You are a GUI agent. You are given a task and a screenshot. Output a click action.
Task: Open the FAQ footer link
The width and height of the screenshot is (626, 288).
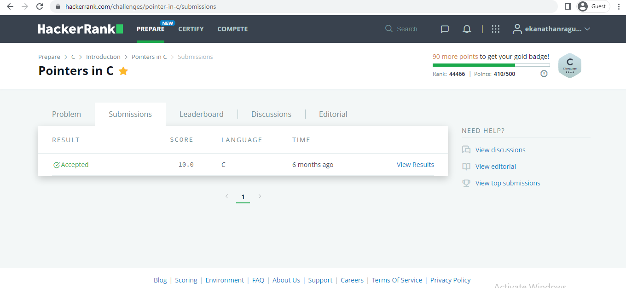(x=258, y=280)
